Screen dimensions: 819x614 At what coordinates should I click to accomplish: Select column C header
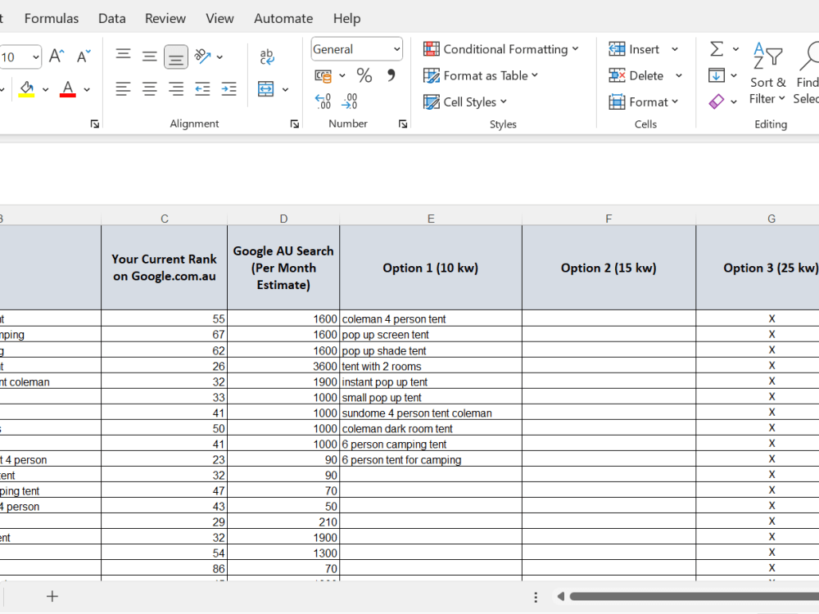tap(165, 219)
